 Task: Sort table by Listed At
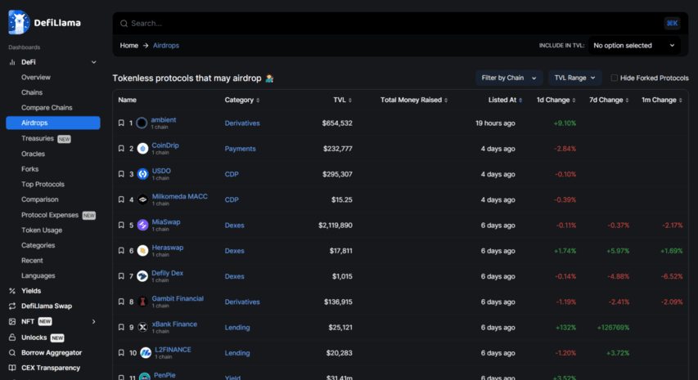[505, 100]
